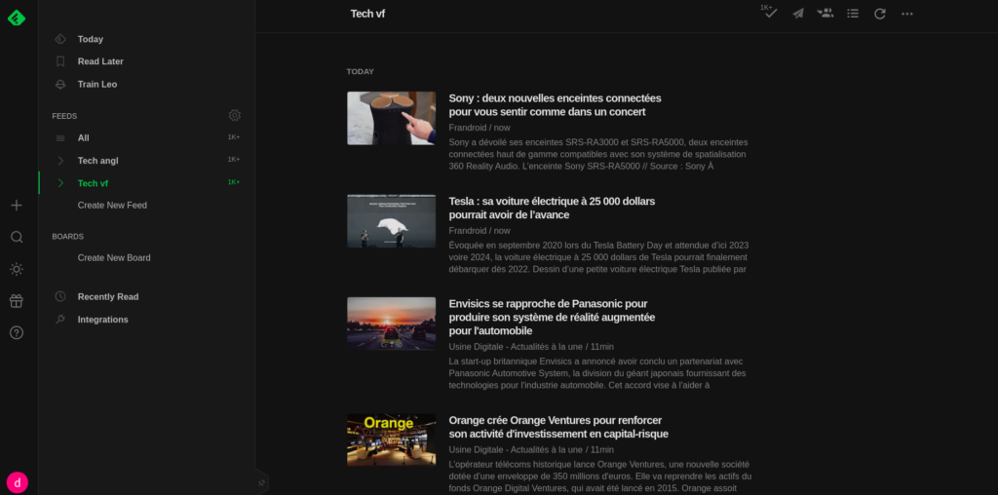This screenshot has height=495, width=998.
Task: Click the BOARDS section header
Action: point(67,237)
